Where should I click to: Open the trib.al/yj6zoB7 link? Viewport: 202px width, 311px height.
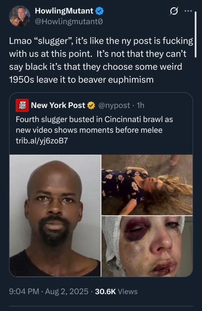(x=42, y=141)
